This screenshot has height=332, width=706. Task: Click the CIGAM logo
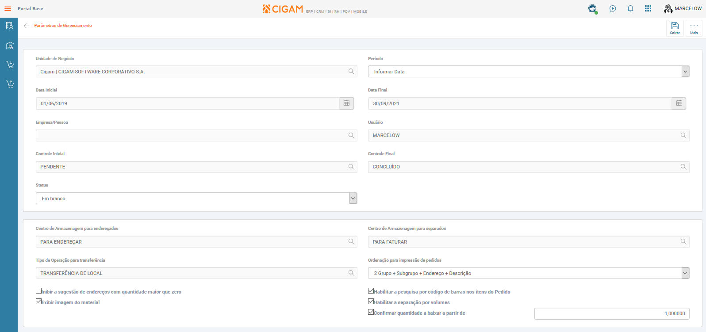[283, 9]
